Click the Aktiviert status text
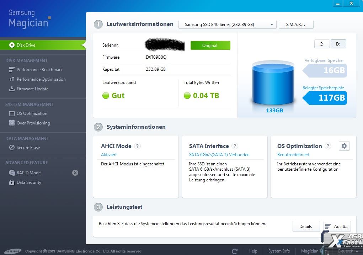 (109, 155)
